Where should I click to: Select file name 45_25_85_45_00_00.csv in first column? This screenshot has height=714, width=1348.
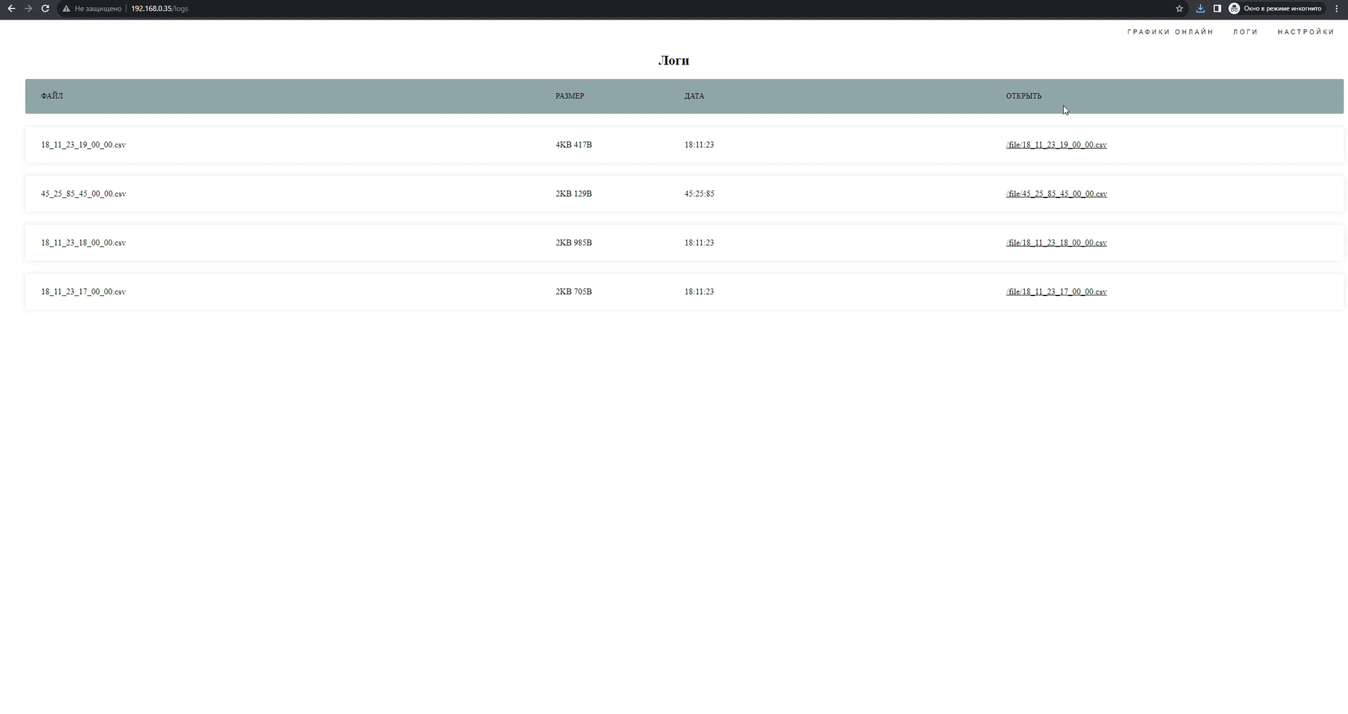click(x=84, y=193)
